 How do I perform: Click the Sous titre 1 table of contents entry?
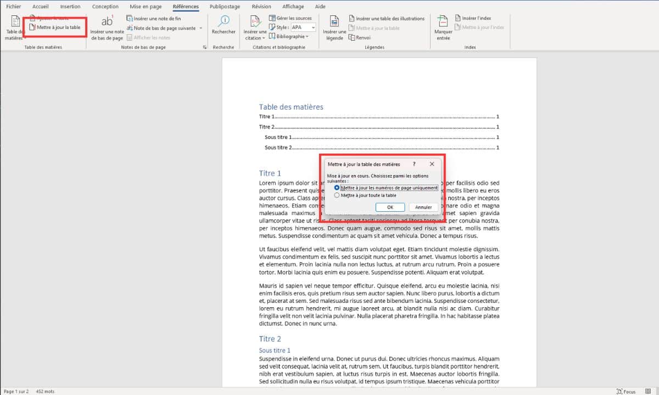[382, 137]
